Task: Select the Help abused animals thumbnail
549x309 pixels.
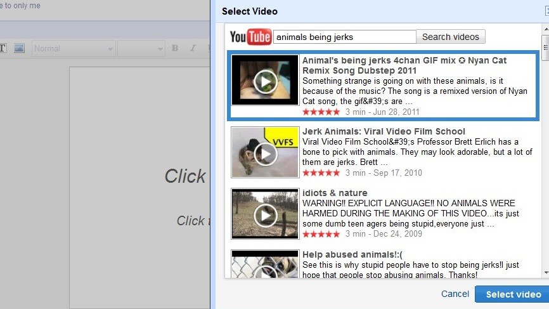Action: click(265, 265)
